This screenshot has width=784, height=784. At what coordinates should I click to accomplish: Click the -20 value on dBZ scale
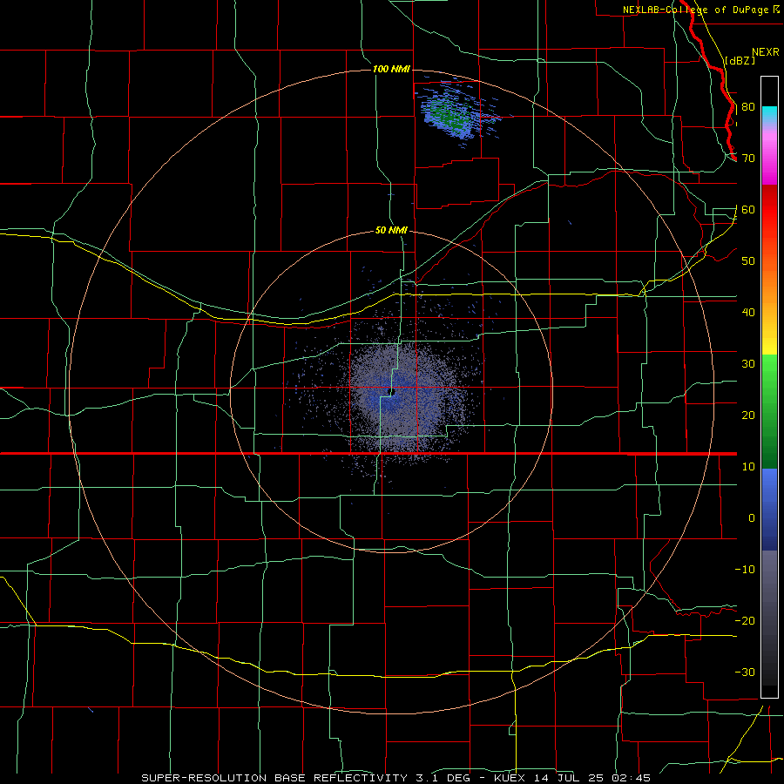745,621
